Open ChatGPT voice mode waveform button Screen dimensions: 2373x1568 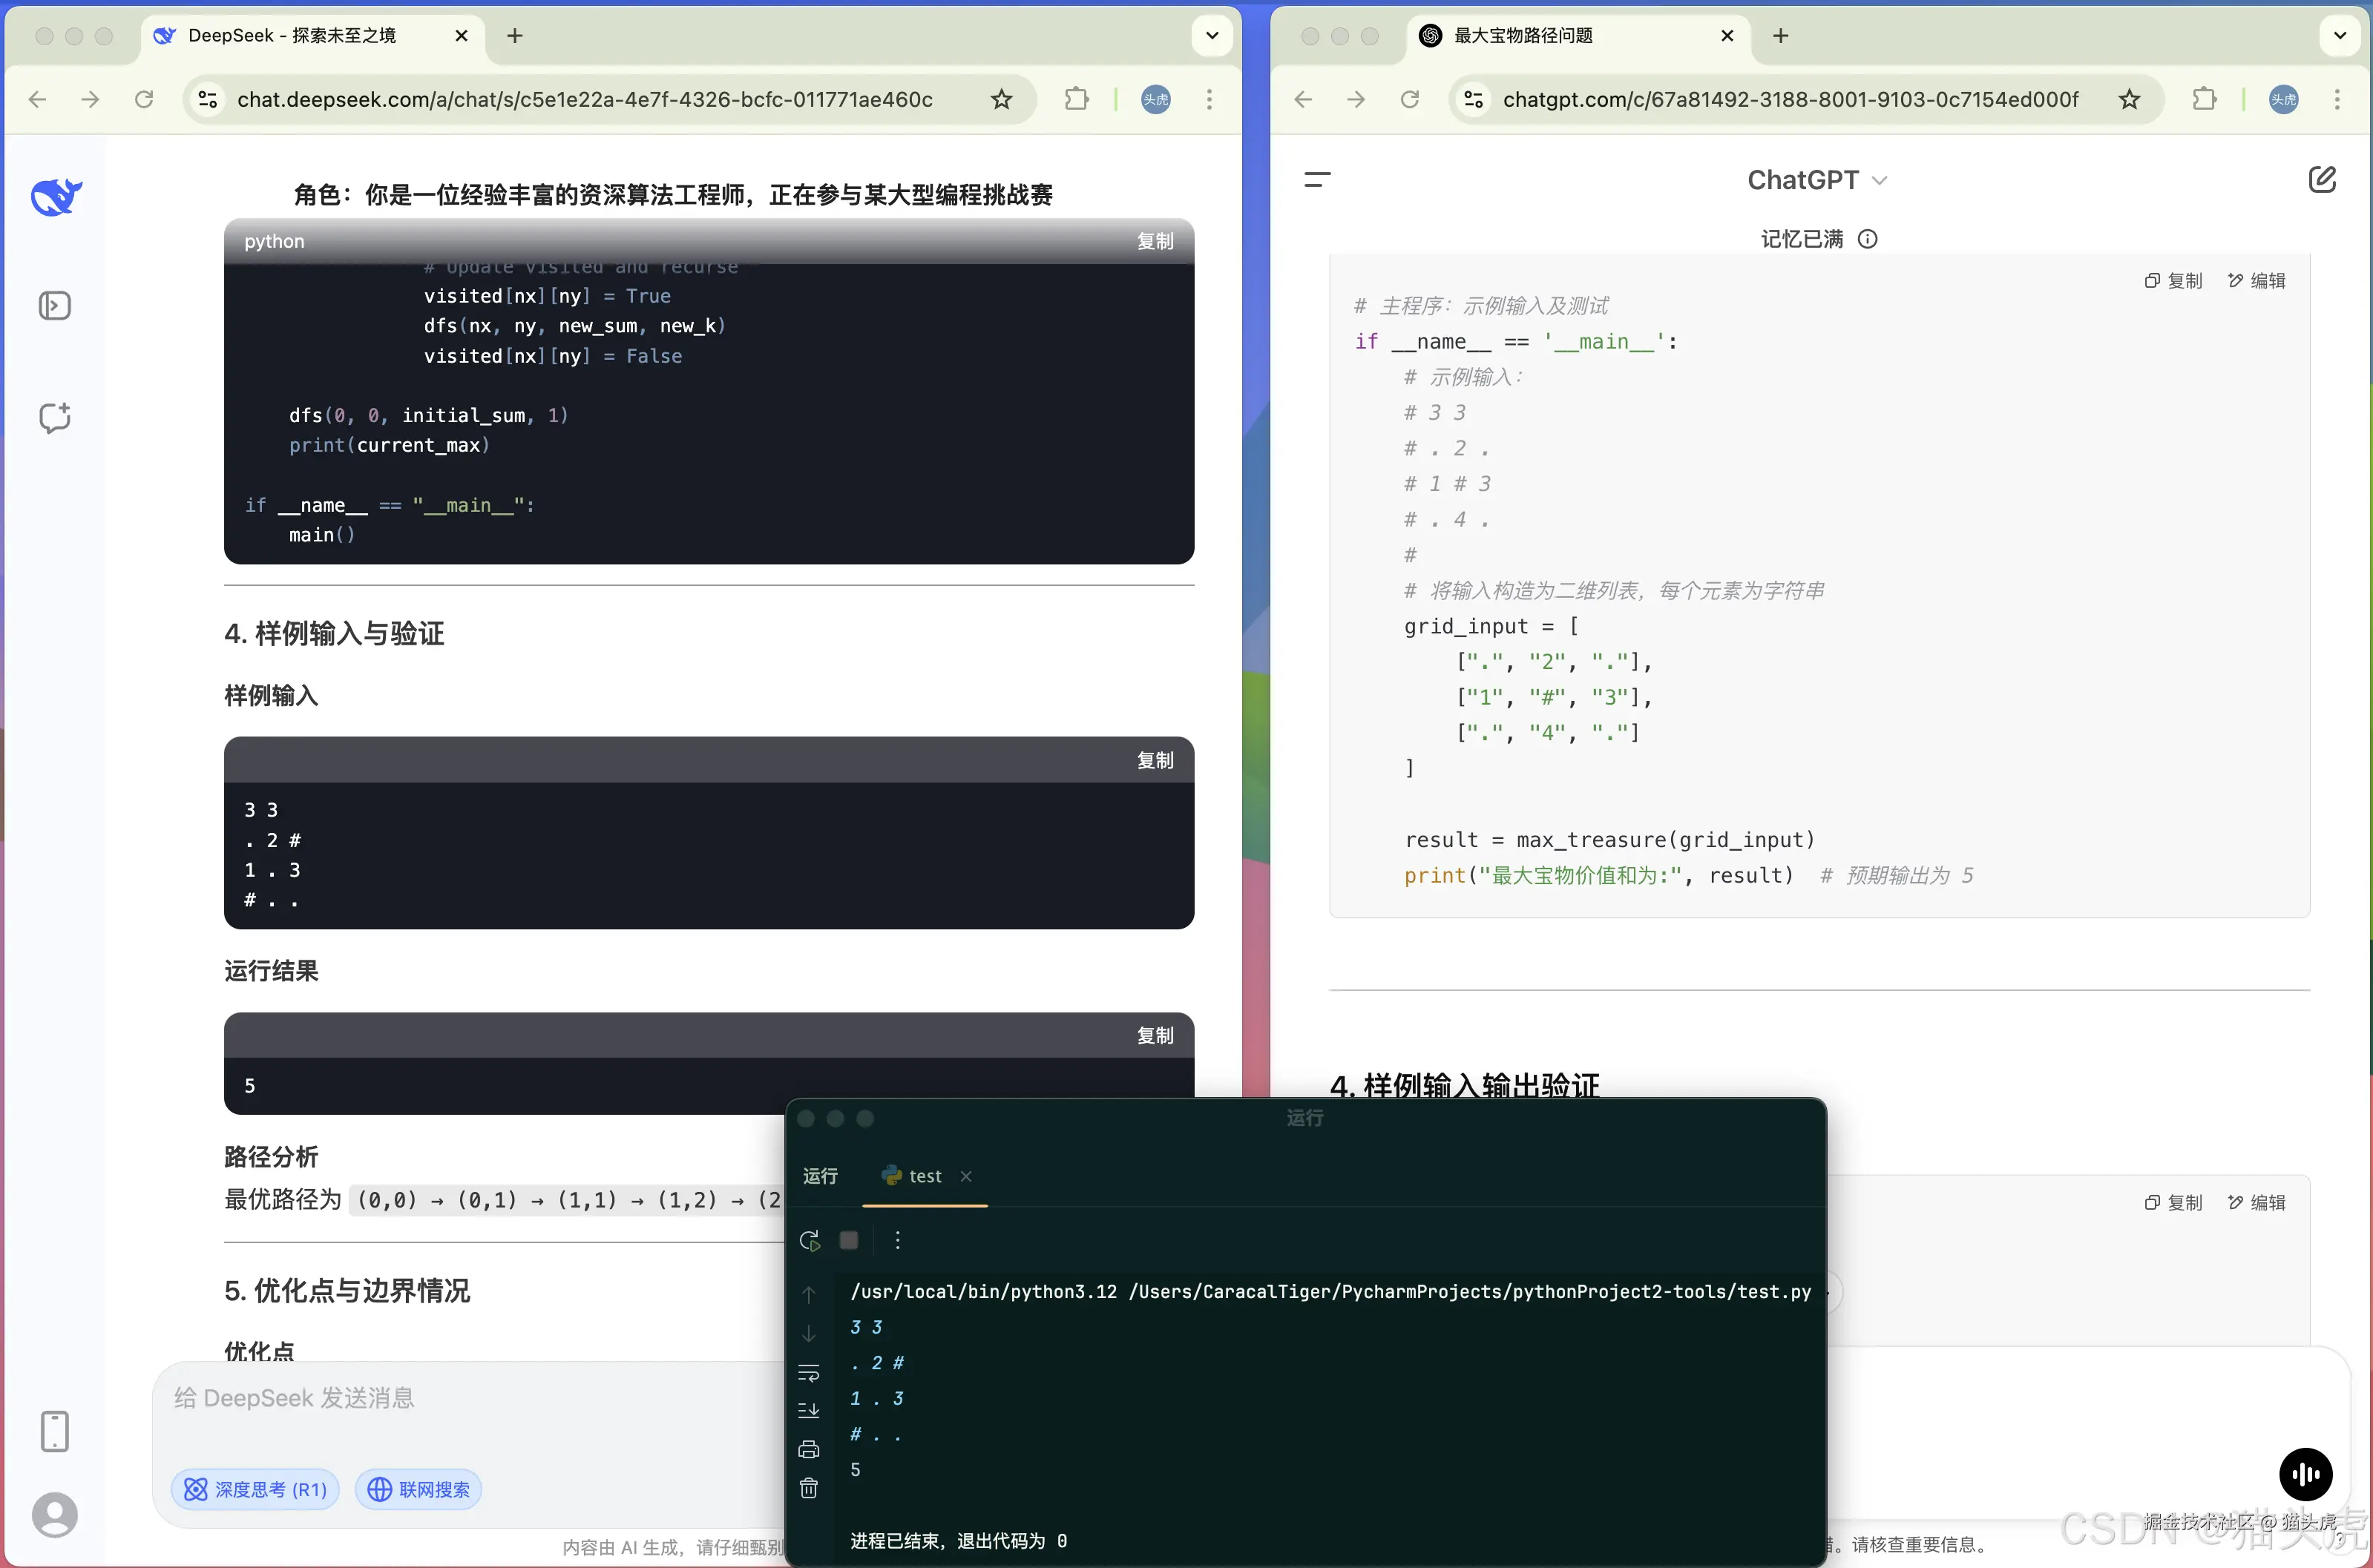tap(2306, 1475)
